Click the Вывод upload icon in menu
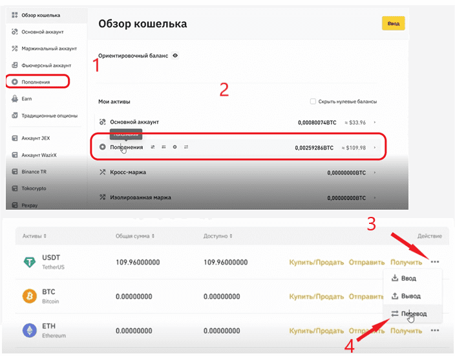The height and width of the screenshot is (356, 455). coord(395,296)
